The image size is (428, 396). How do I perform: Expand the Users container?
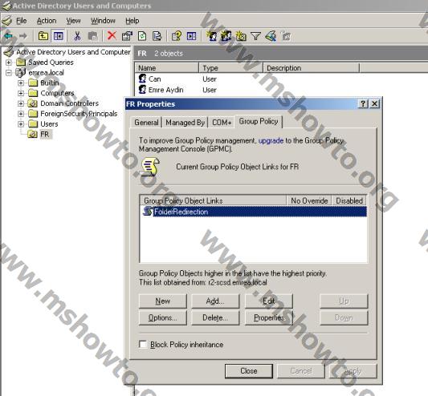pos(21,124)
